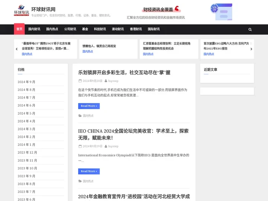
Task: Open archive 2023 年 7 月
Action: (x=26, y=192)
